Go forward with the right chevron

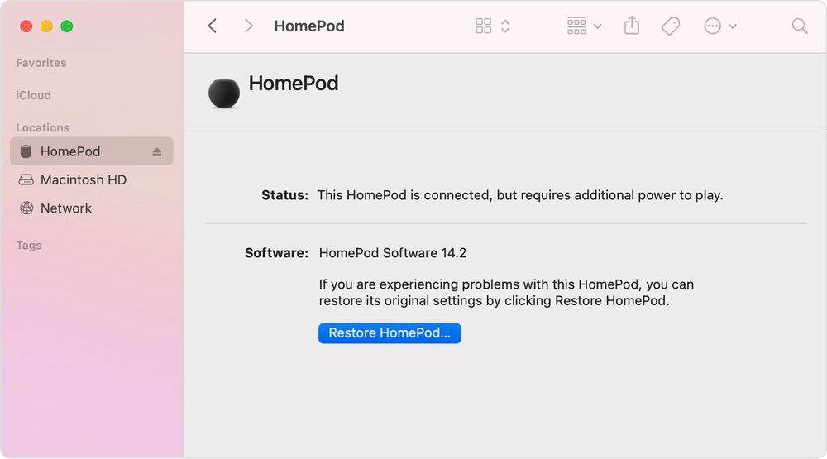point(248,26)
